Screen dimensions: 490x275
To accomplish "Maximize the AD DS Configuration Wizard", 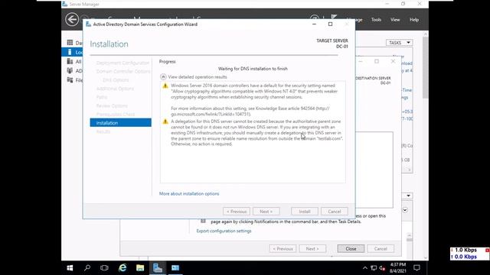I will coord(330,24).
